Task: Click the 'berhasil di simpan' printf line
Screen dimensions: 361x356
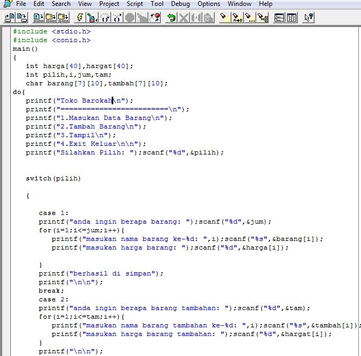Action: click(x=101, y=273)
